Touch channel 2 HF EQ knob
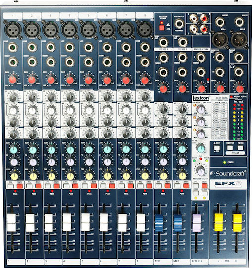The width and height of the screenshot is (252, 268). tap(32, 98)
